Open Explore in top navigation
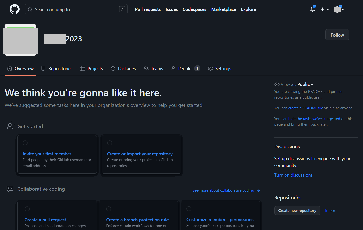This screenshot has width=363, height=230. [x=248, y=9]
